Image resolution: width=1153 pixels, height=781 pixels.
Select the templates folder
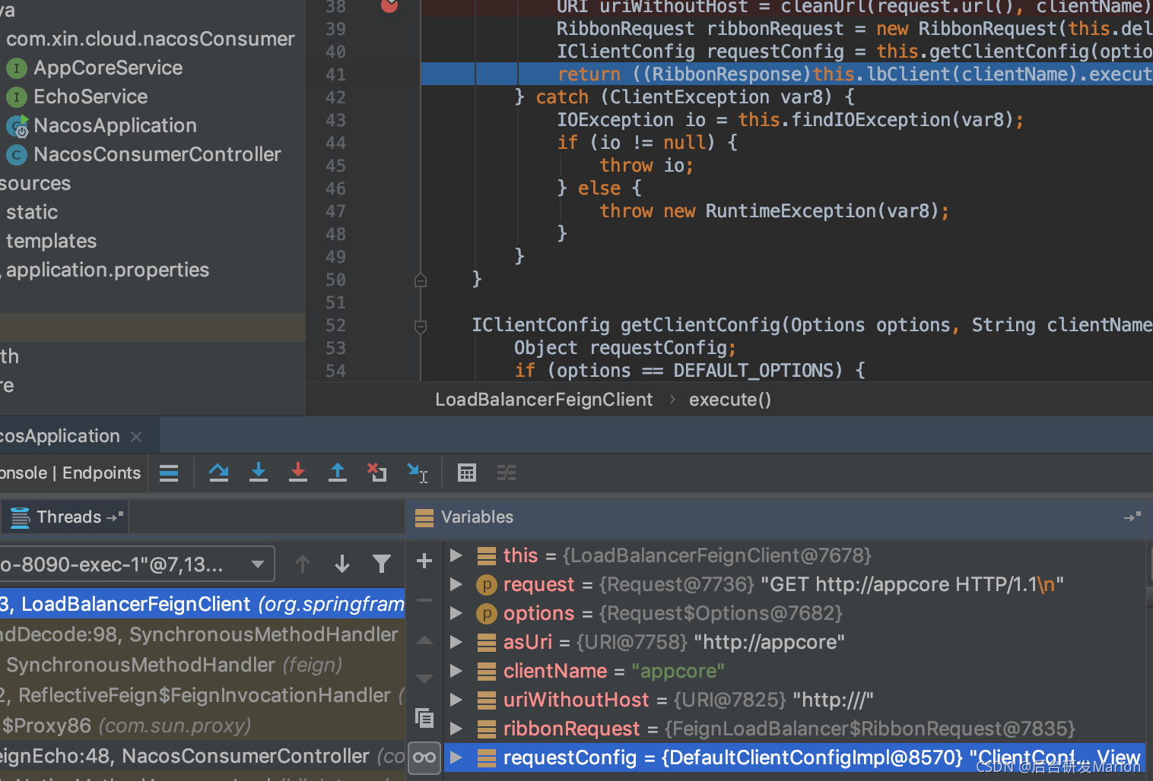(51, 241)
